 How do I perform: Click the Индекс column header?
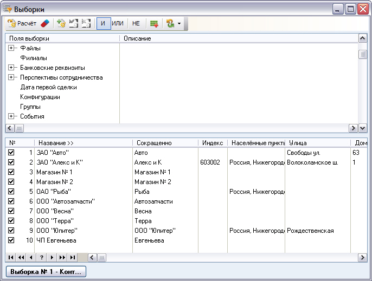tap(213, 143)
